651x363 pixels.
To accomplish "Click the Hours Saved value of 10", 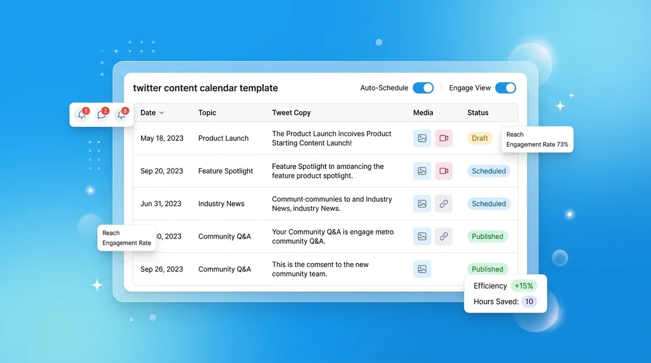I will coord(529,302).
